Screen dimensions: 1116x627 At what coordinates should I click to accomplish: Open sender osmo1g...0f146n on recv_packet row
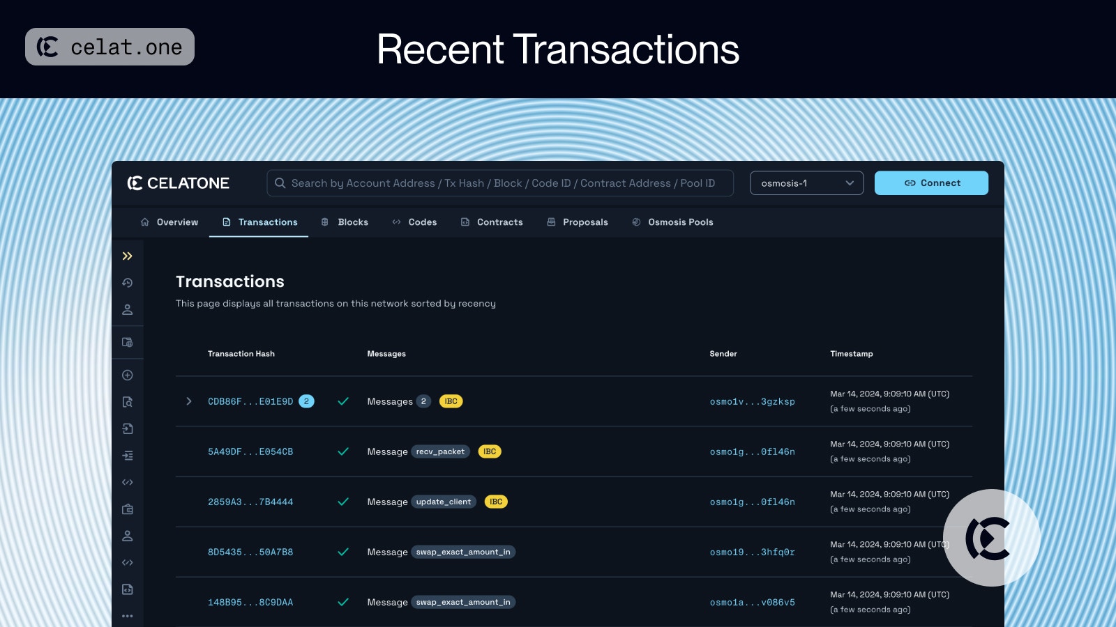(x=752, y=451)
